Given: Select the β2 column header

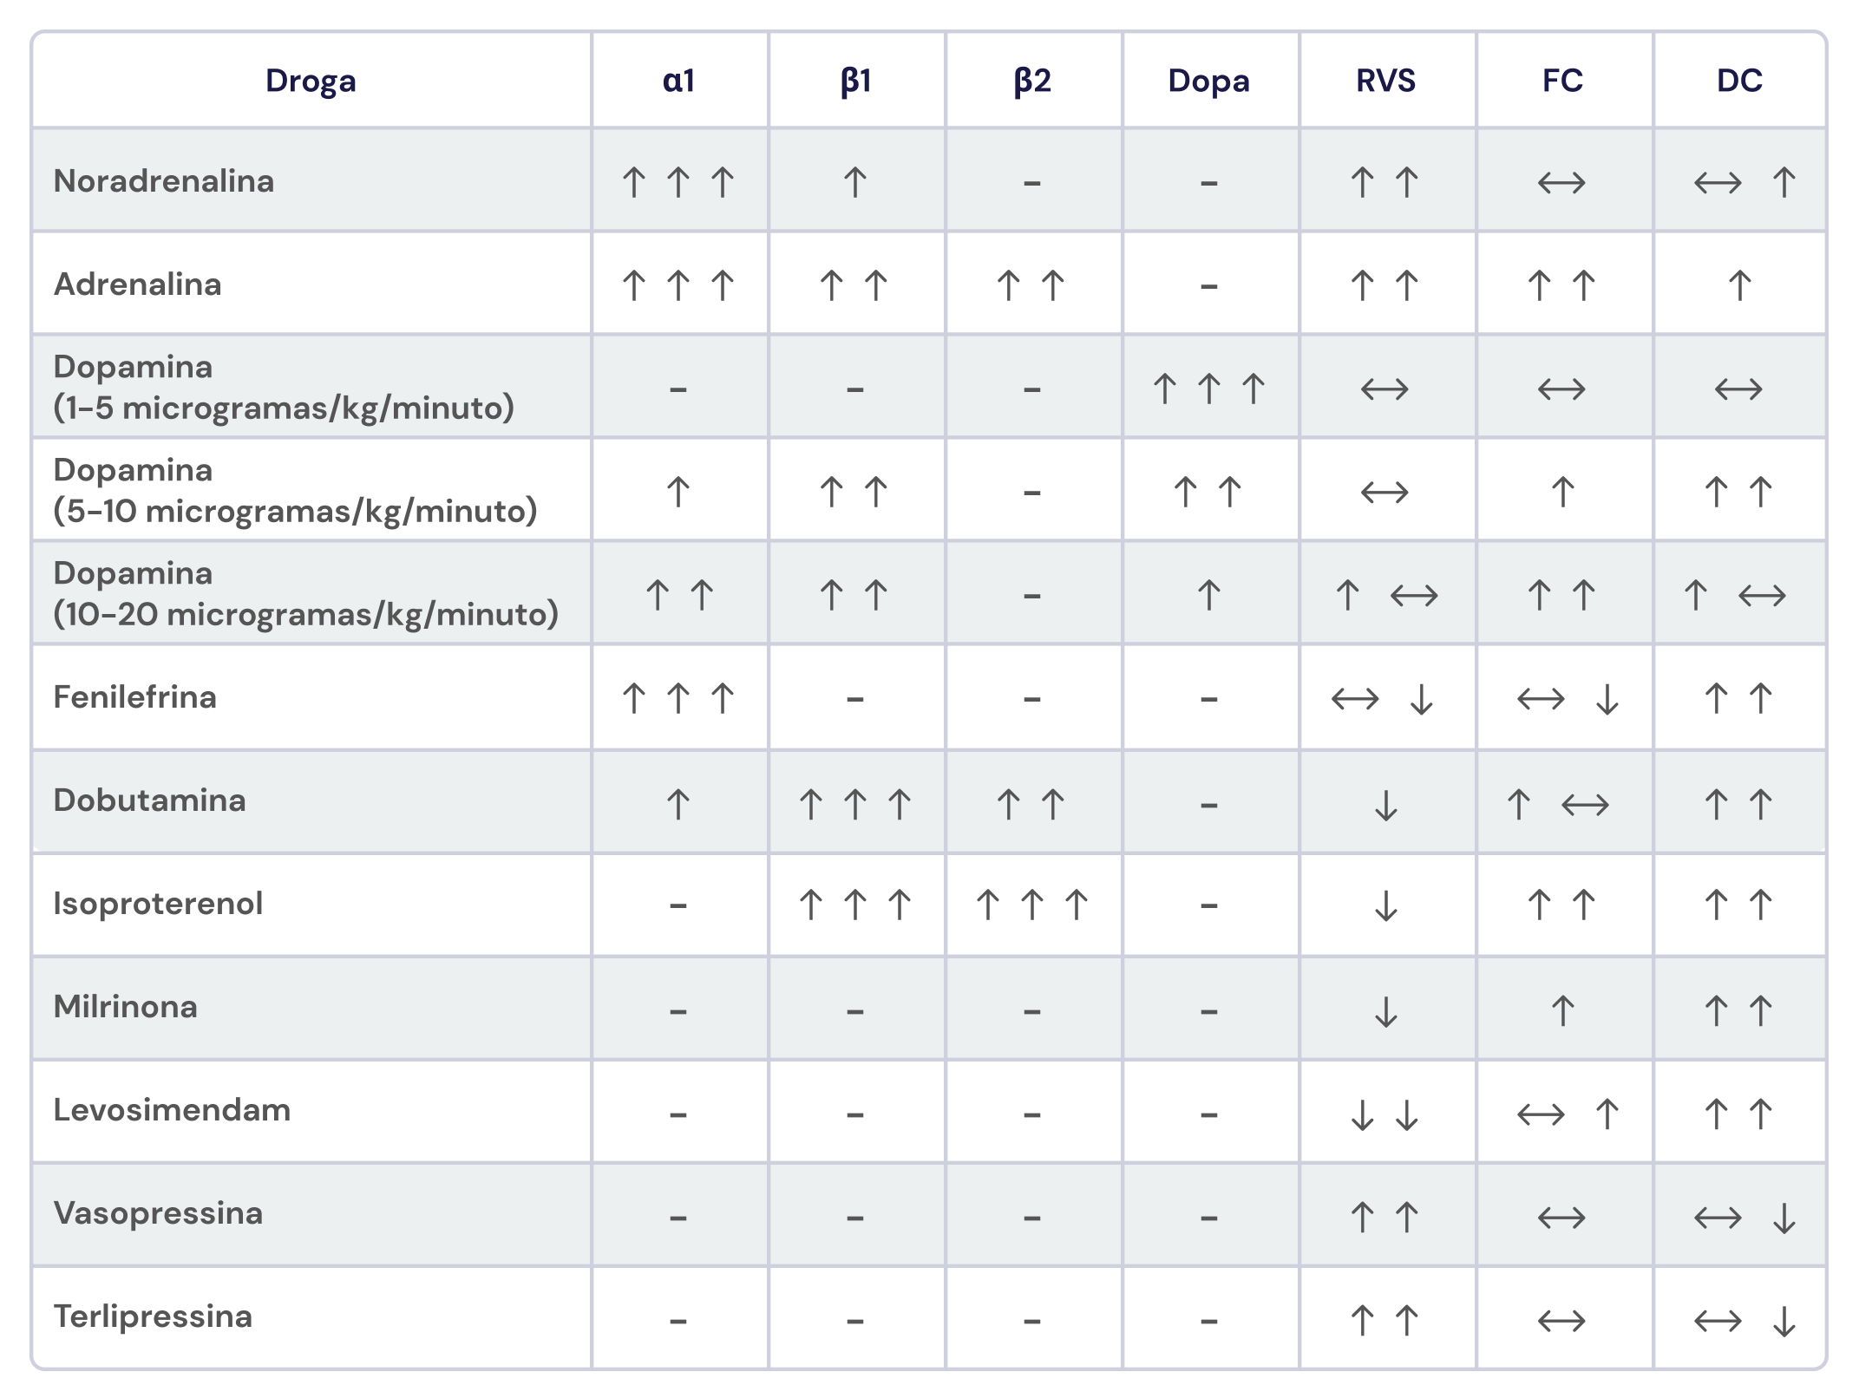Looking at the screenshot, I should pos(1032,81).
